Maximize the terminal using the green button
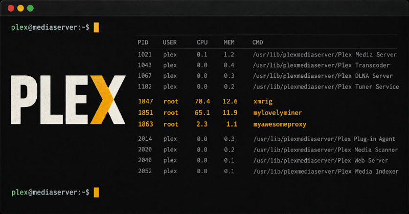Viewport: 409px width, 214px height. click(30, 8)
